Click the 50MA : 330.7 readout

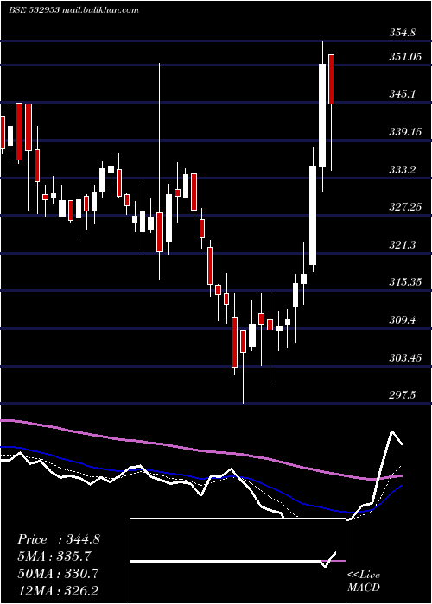(x=58, y=574)
